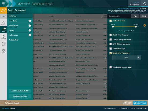Click the Tools tab in sidebar

(x=3, y=16)
